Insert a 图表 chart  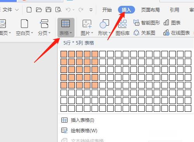click(172, 23)
